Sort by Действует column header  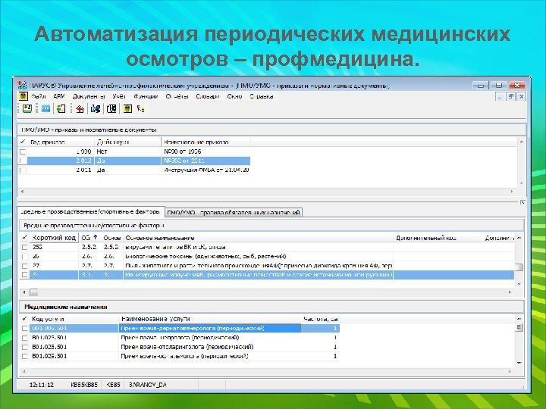pos(128,142)
